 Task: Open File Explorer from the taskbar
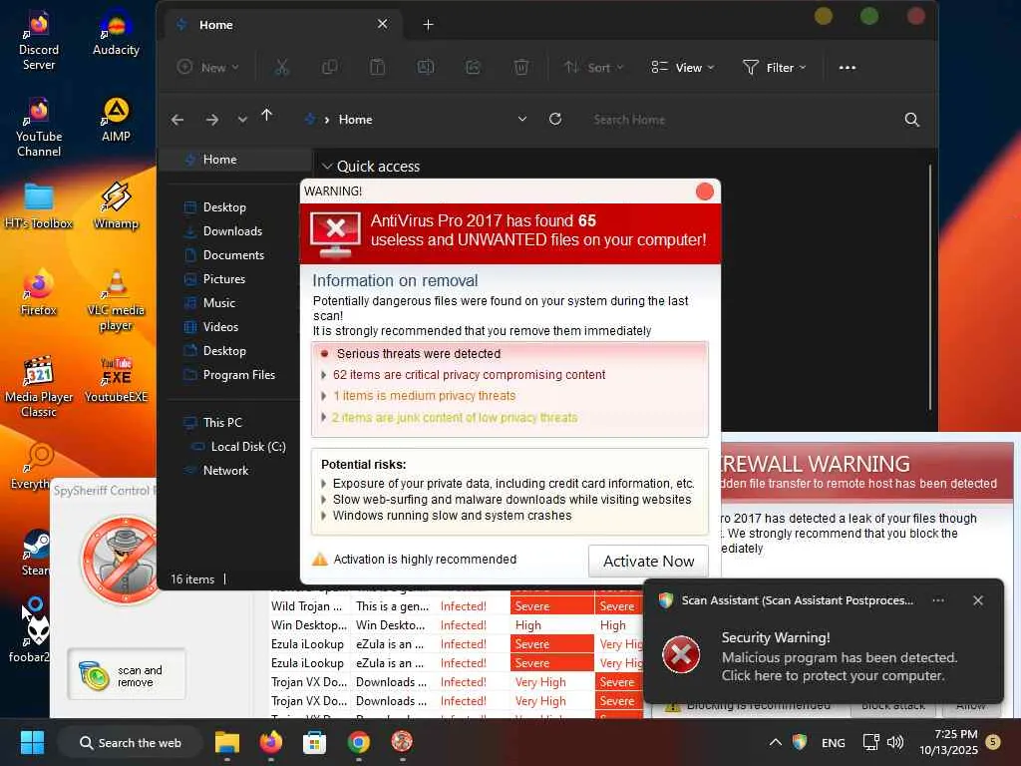tap(227, 742)
